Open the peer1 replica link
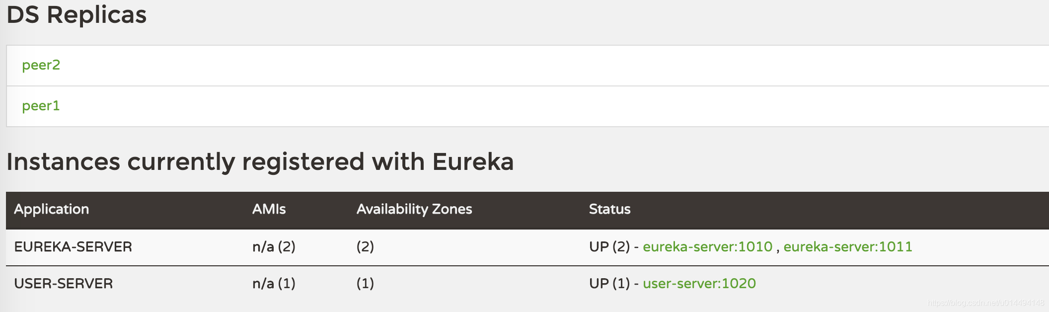1049x312 pixels. click(x=41, y=105)
